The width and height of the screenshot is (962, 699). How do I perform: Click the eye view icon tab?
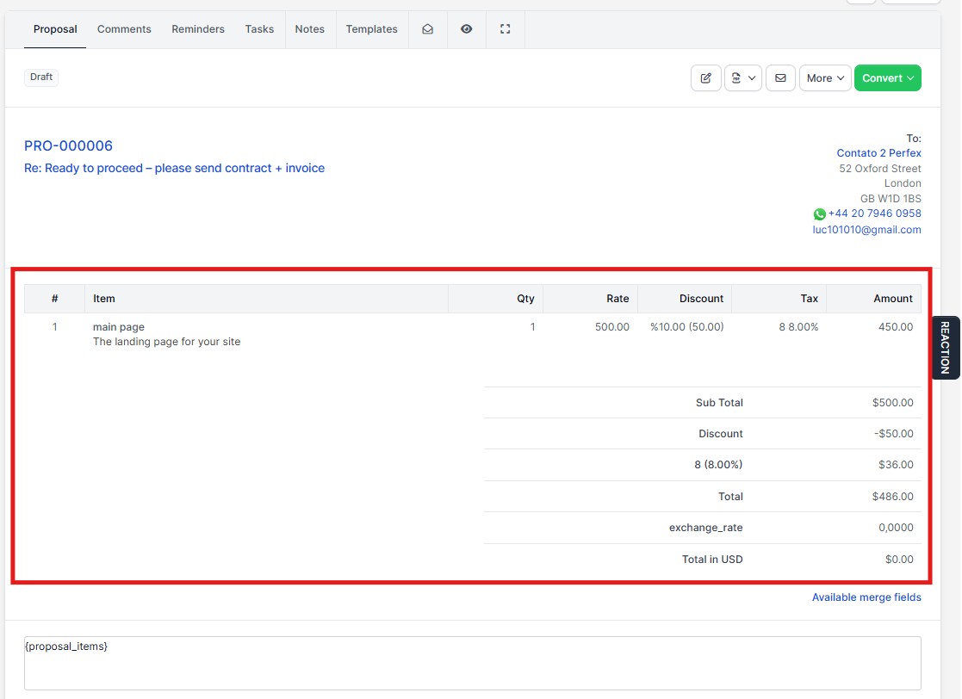click(x=466, y=28)
